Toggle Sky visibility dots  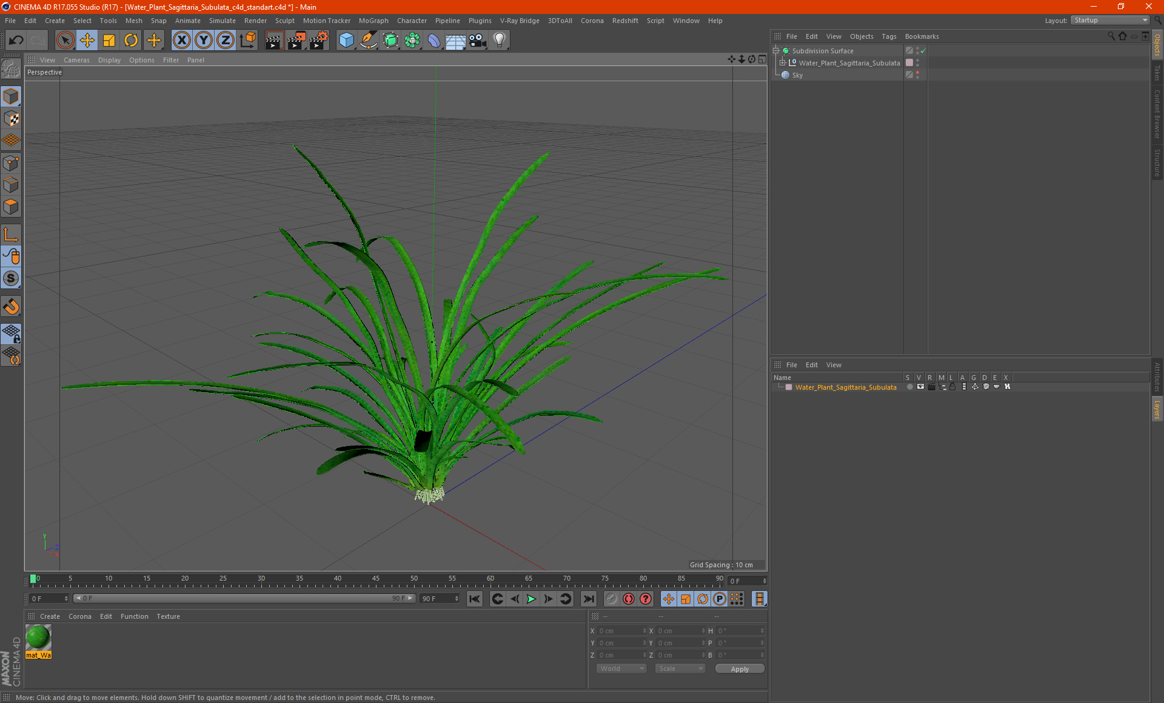click(x=918, y=75)
